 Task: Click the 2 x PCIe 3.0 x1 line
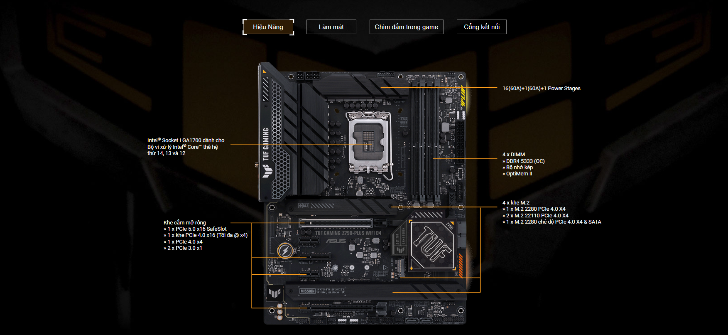[x=183, y=248]
